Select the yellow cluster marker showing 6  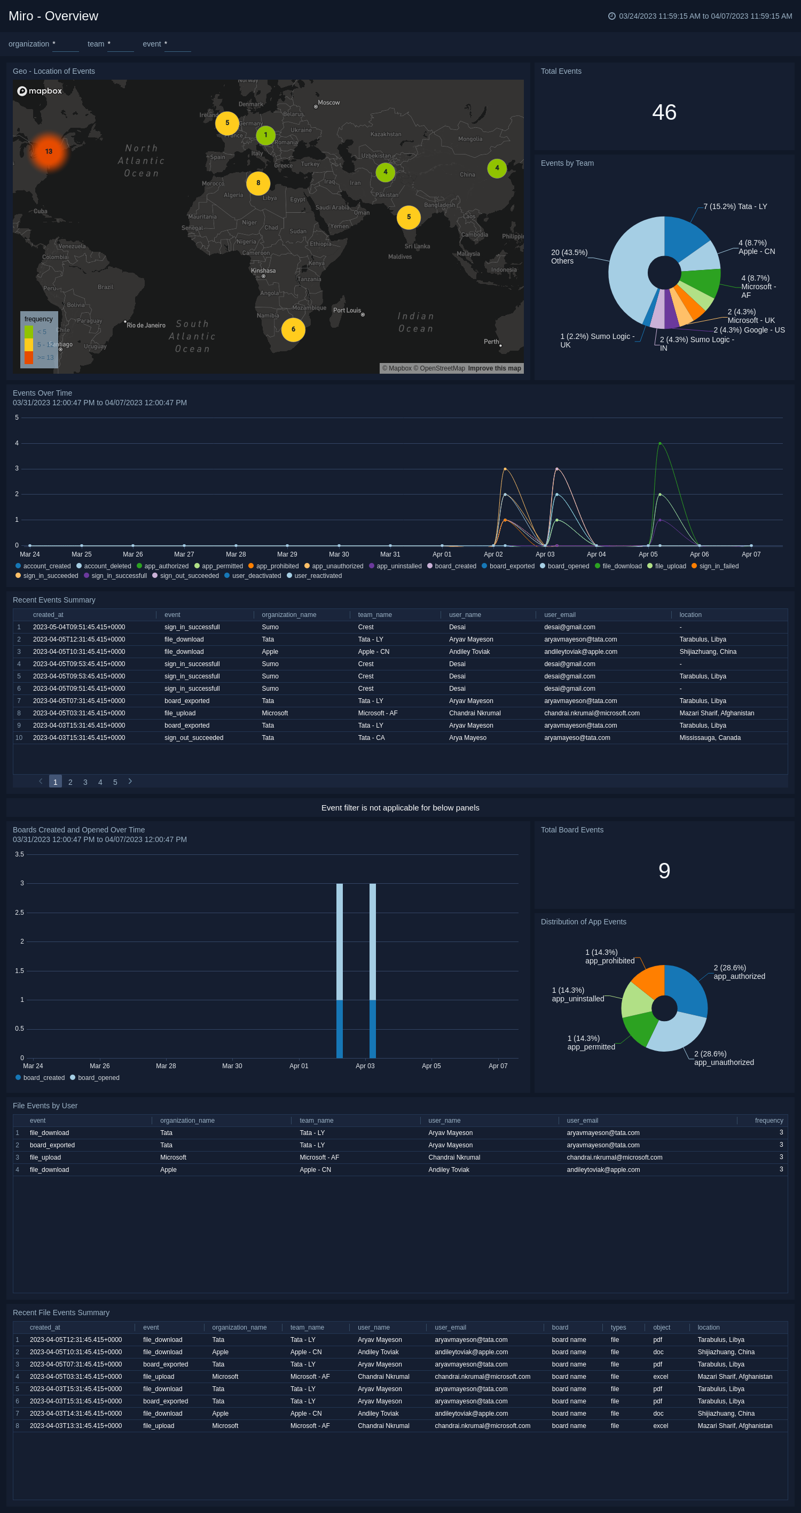coord(293,329)
